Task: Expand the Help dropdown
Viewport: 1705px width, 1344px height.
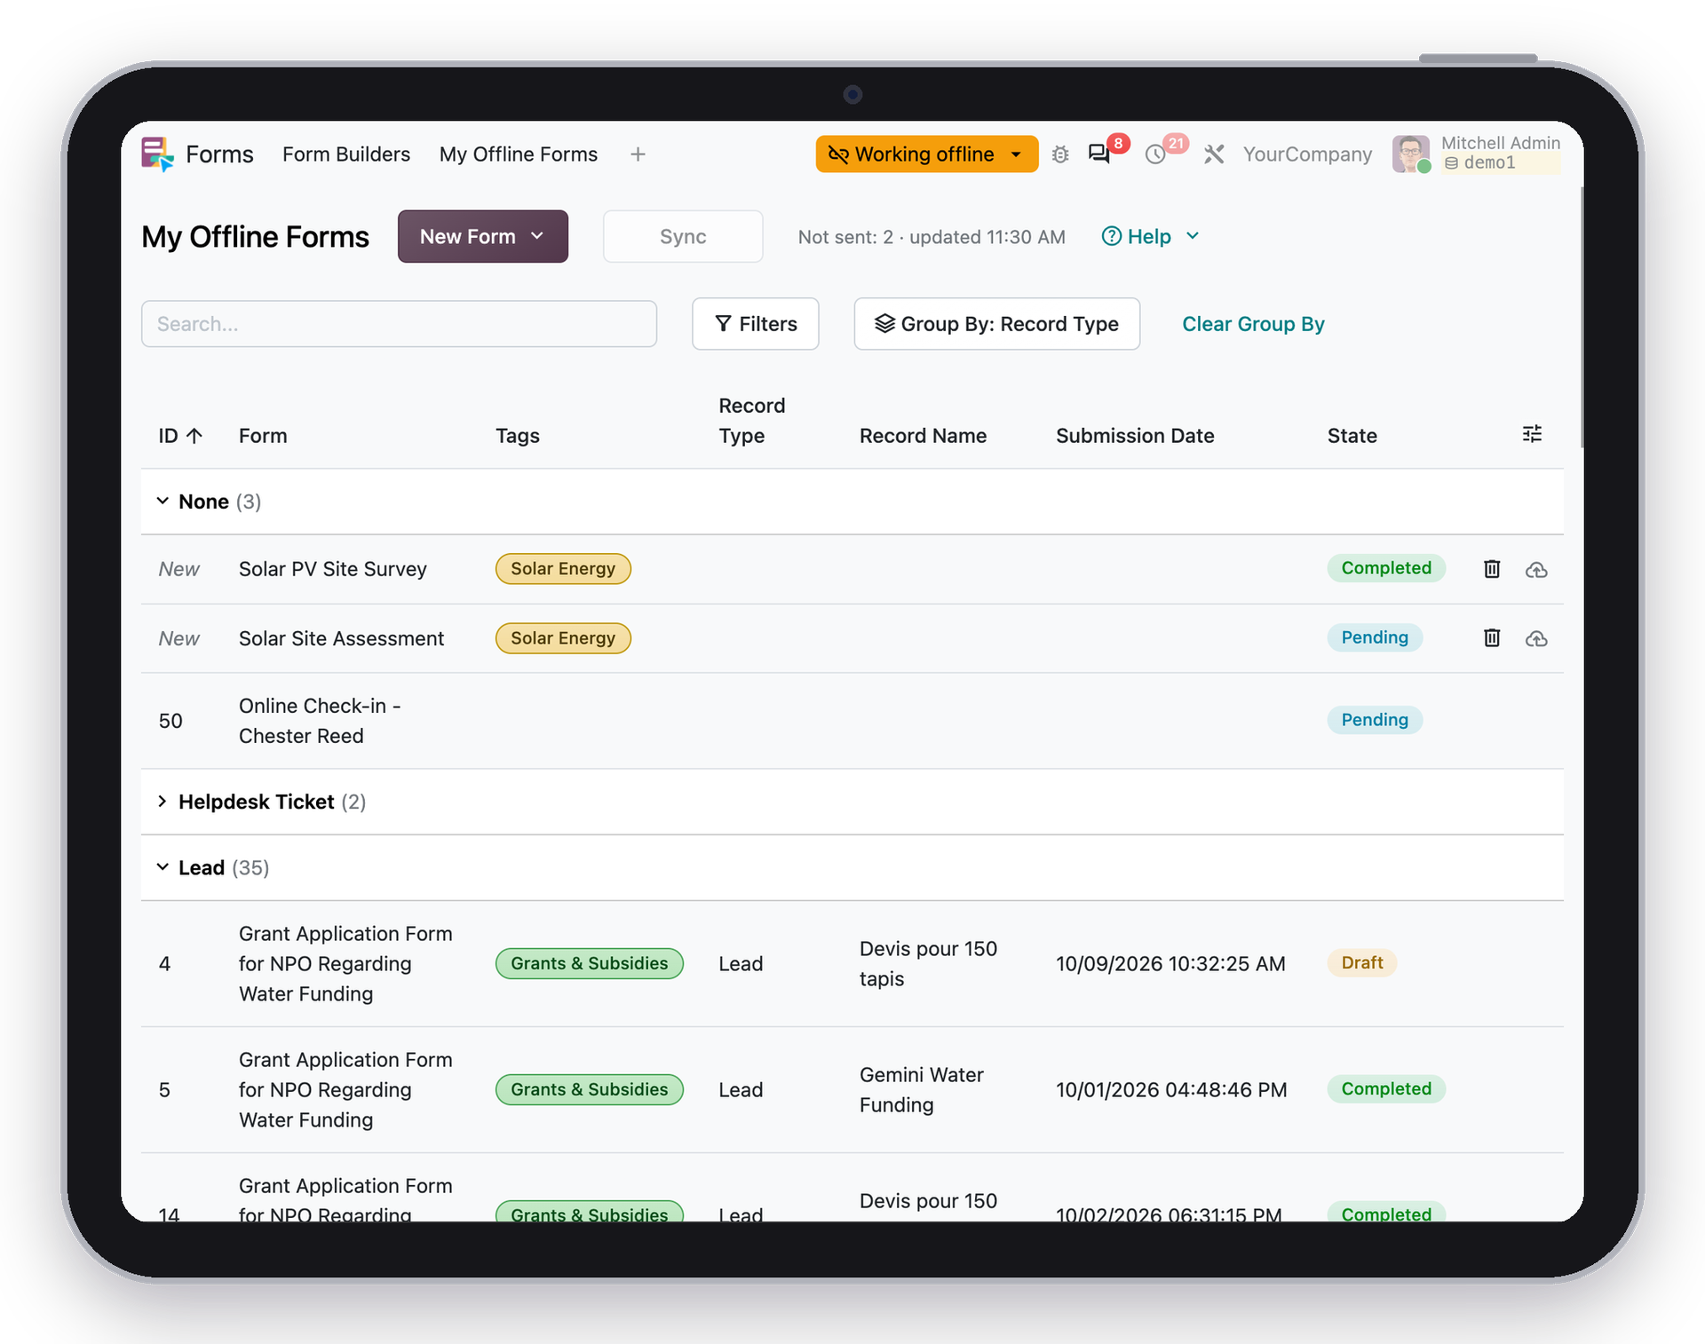Action: pyautogui.click(x=1151, y=236)
